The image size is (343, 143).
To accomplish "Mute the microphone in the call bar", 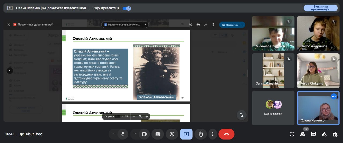I will 123,134.
